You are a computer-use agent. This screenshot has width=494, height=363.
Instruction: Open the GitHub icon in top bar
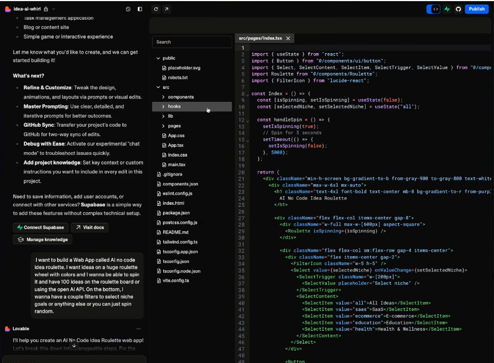[x=458, y=9]
